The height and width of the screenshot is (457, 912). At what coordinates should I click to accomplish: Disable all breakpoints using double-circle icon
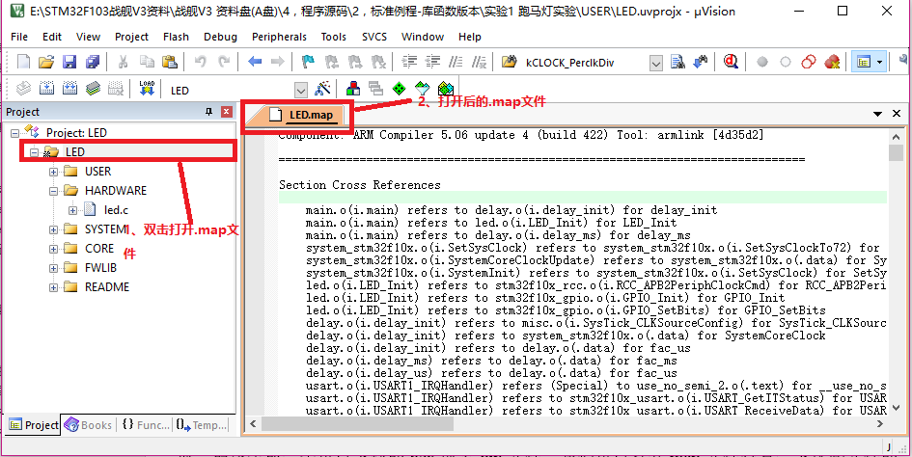point(809,62)
